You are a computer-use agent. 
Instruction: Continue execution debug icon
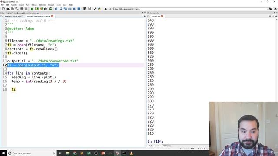(74, 9)
